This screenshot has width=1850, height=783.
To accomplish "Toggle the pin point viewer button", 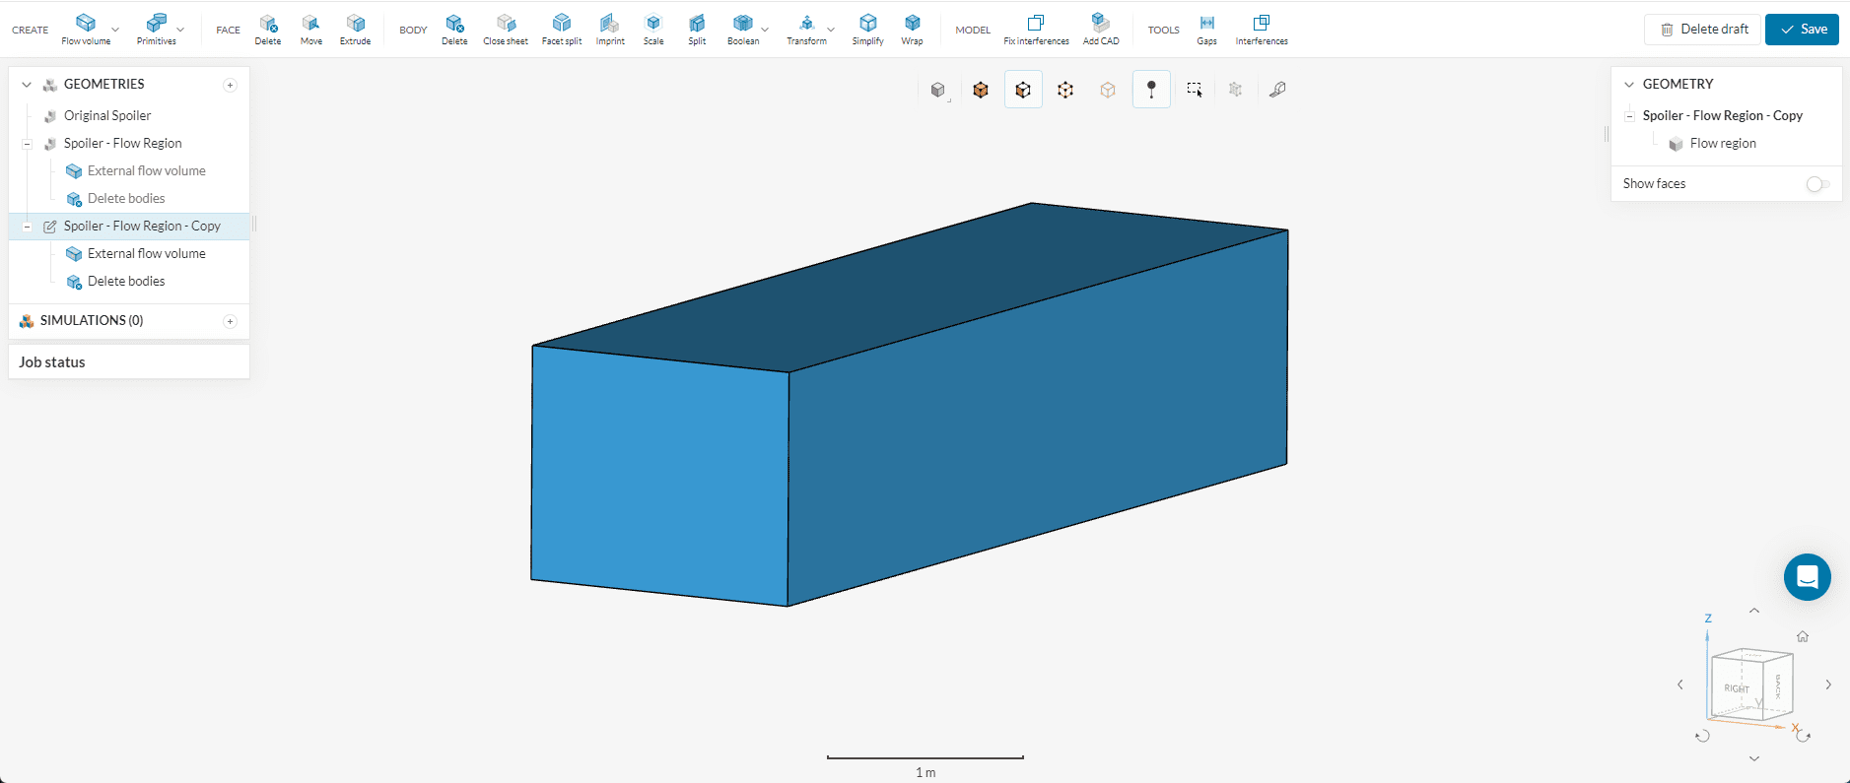I will click(x=1151, y=90).
